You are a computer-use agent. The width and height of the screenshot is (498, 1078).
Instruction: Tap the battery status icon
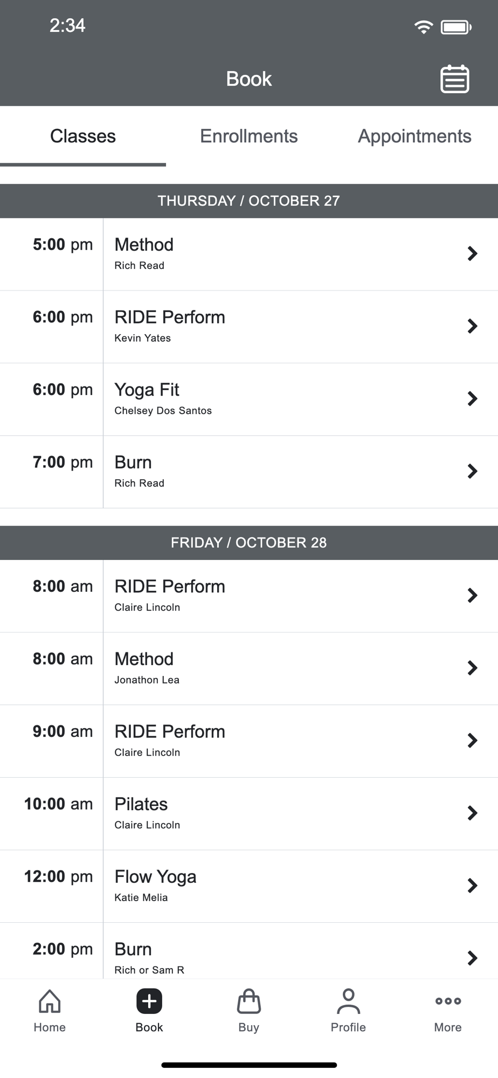click(456, 26)
